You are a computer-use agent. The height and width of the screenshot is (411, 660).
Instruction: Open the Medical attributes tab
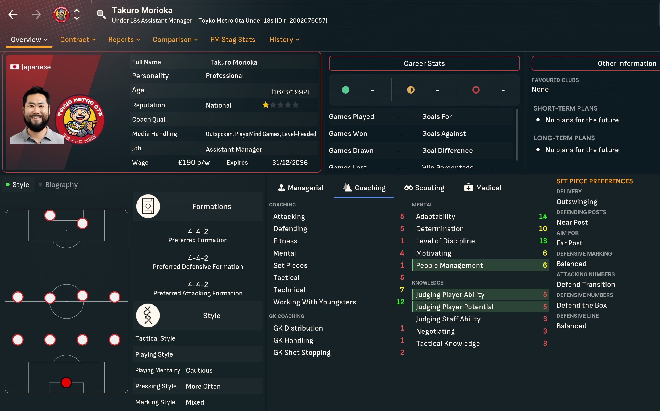482,188
